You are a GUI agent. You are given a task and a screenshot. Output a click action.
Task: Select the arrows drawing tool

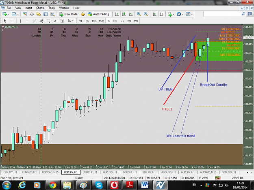[69, 21]
